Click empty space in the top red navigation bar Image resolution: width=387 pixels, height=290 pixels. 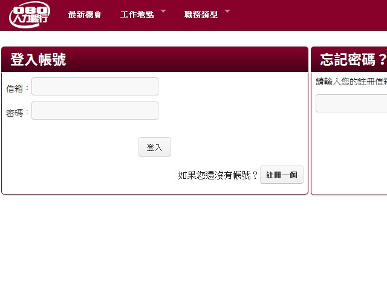click(x=308, y=15)
